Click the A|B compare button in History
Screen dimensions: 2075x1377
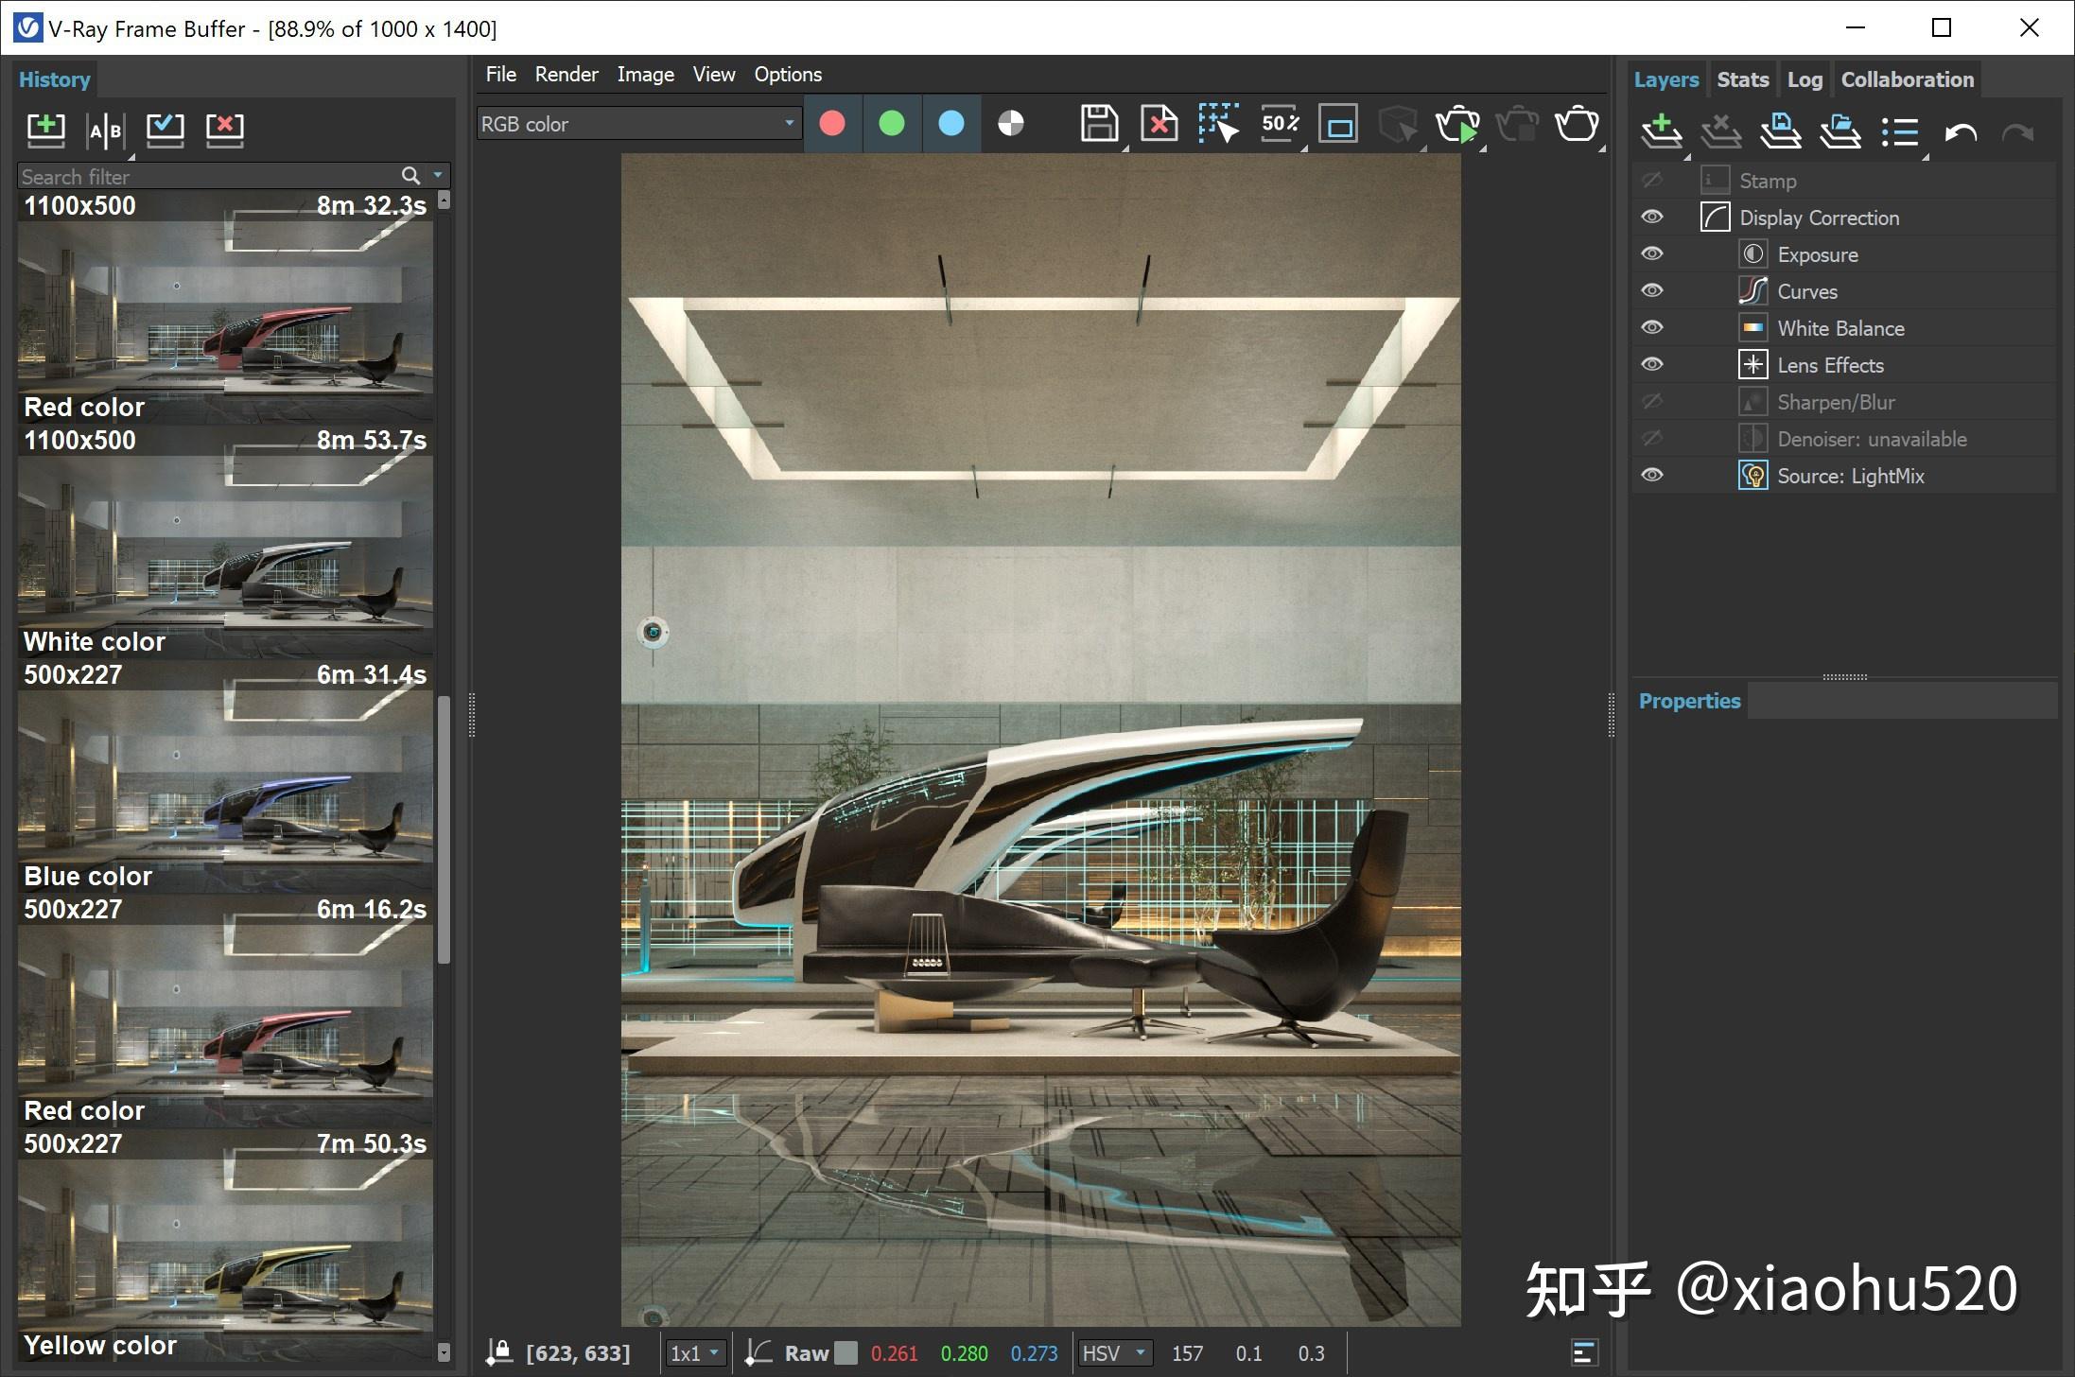click(x=104, y=131)
